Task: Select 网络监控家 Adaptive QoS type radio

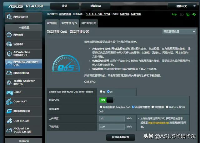Action: pyautogui.click(x=101, y=107)
